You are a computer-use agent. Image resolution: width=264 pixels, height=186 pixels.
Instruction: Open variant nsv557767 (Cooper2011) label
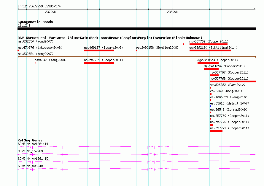point(229,72)
